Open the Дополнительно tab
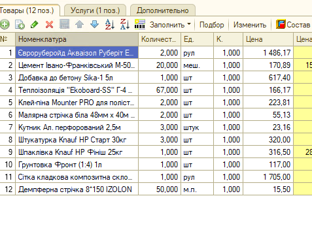The image size is (312, 247). pyautogui.click(x=163, y=10)
